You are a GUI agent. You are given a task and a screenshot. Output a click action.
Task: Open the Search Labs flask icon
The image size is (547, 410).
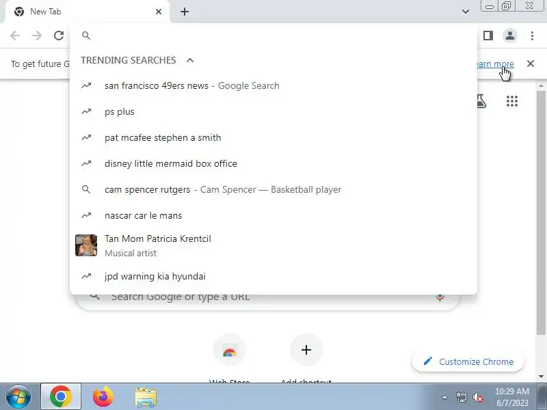[481, 101]
